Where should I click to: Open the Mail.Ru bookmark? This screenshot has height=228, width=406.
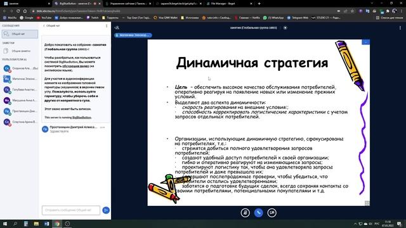click(x=10, y=18)
